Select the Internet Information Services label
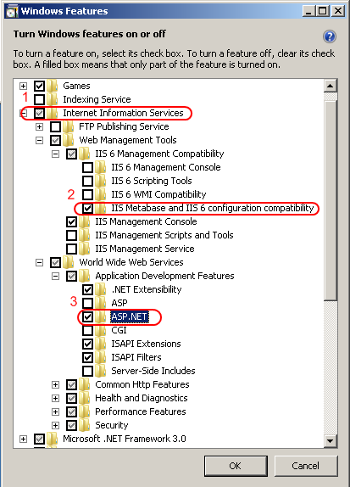This screenshot has height=487, width=350. pos(123,113)
